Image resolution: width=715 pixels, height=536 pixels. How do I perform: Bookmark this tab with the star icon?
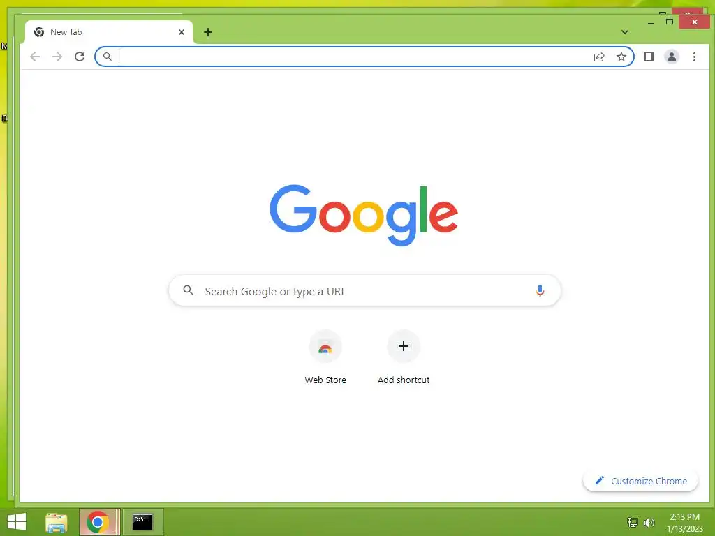[x=621, y=57]
